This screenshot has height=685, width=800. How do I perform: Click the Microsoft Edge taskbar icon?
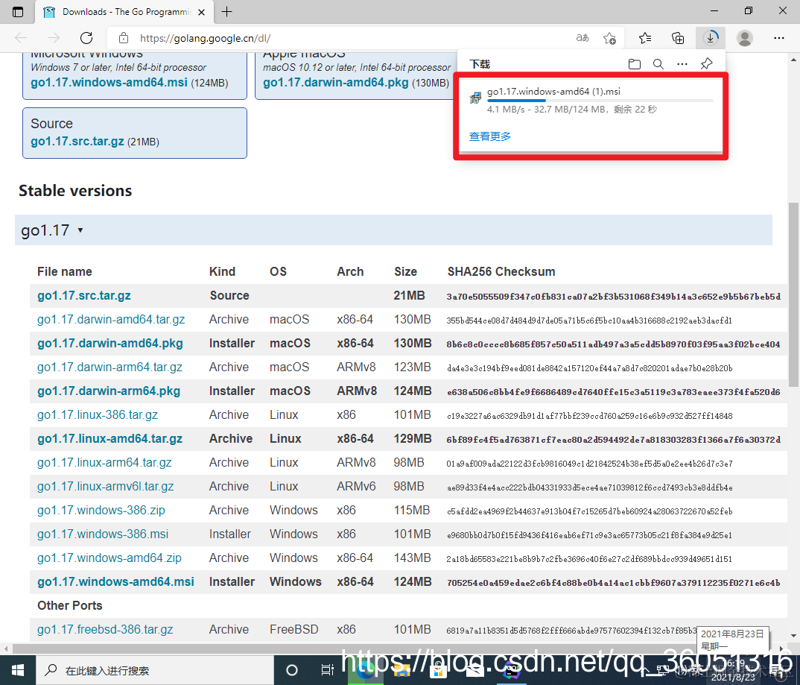coord(365,670)
